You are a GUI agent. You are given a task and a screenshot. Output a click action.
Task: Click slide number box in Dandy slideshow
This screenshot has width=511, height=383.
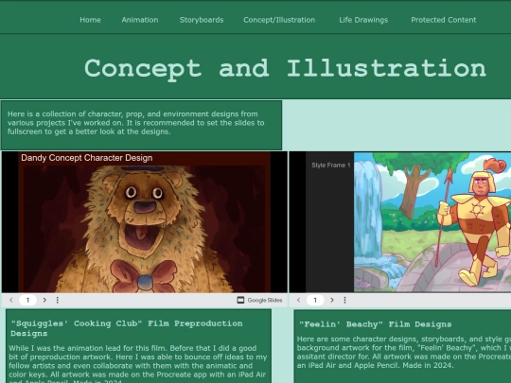(x=27, y=300)
